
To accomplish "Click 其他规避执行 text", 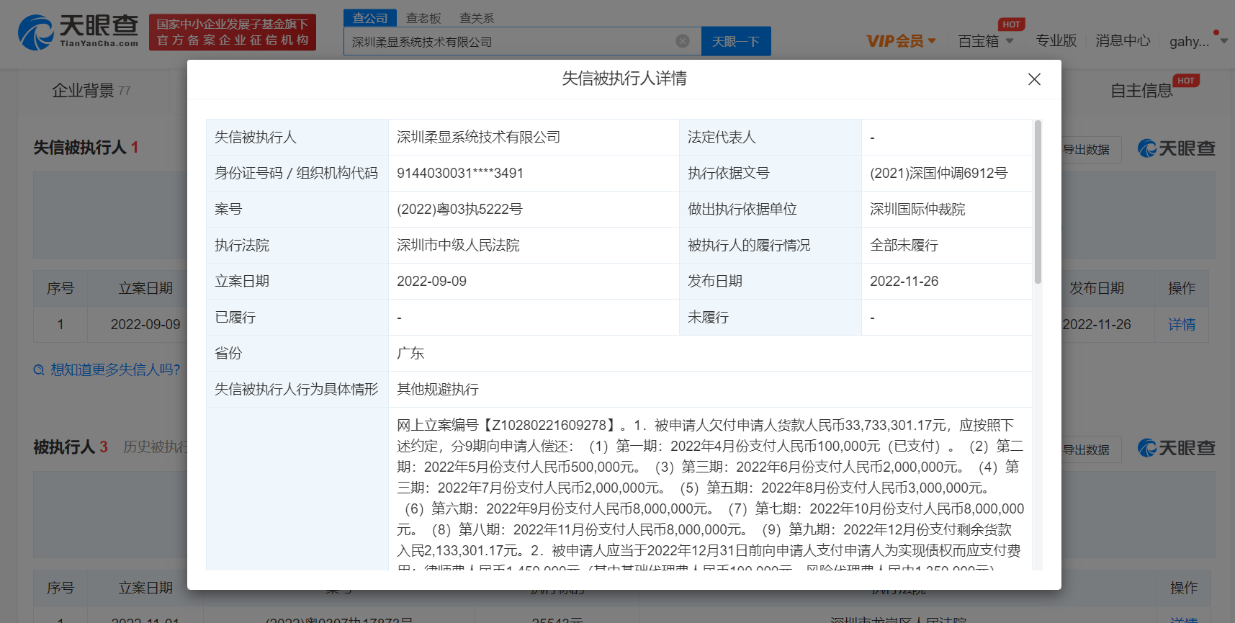I will coord(438,389).
